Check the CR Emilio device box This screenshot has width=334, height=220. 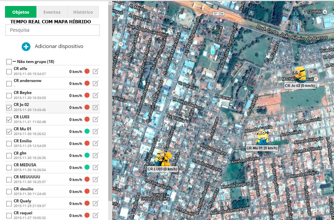[9, 144]
